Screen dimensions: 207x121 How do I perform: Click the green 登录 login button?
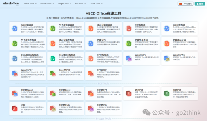(200, 4)
